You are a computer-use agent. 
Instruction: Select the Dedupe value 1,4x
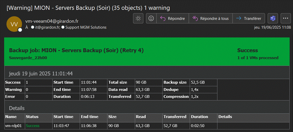pyautogui.click(x=194, y=90)
